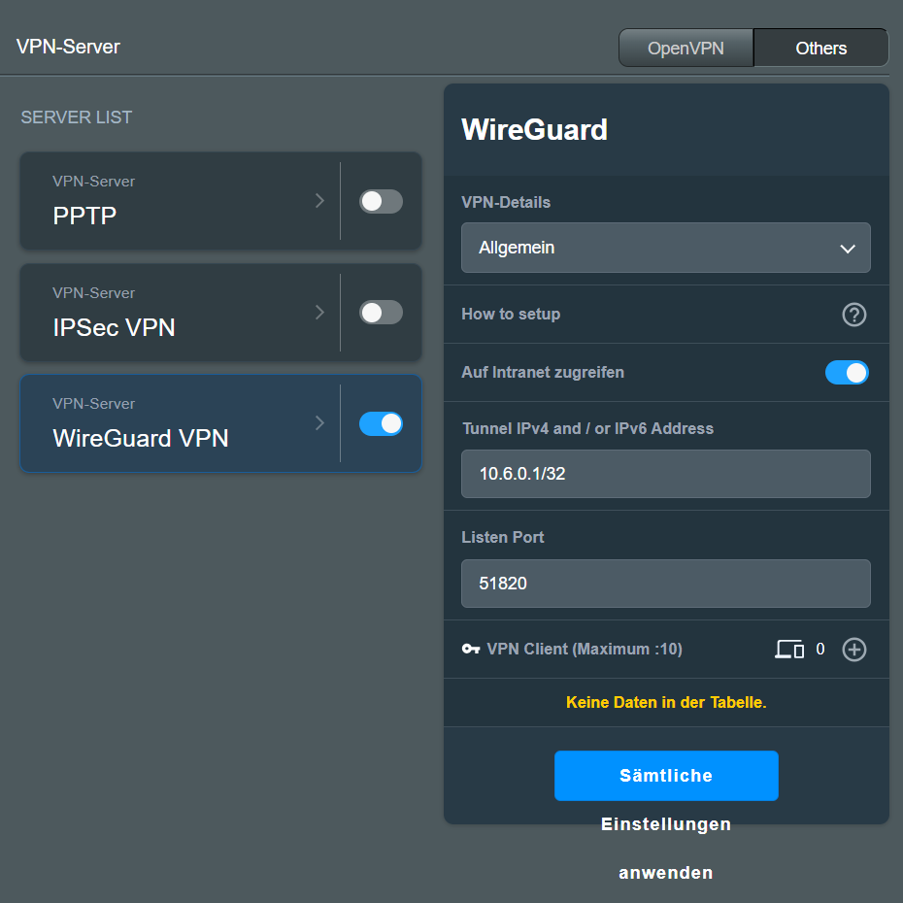The height and width of the screenshot is (903, 903).
Task: Add a new VPN client with plus icon
Action: click(x=853, y=650)
